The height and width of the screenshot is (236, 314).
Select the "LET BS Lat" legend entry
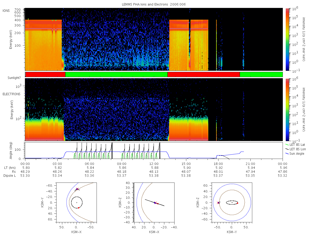pos(295,144)
